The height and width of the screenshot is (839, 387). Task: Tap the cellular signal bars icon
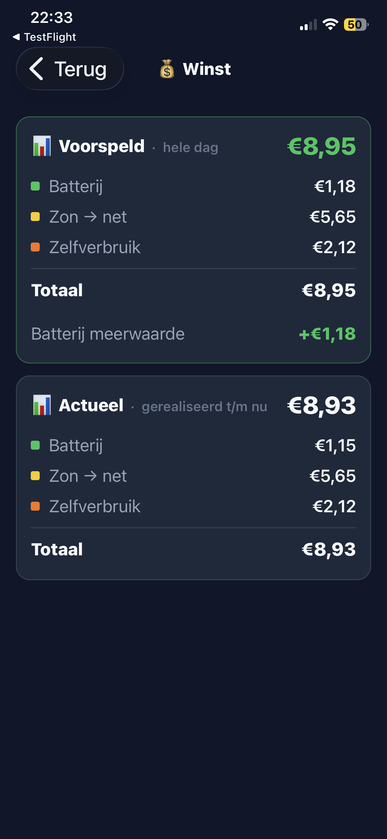click(x=308, y=25)
